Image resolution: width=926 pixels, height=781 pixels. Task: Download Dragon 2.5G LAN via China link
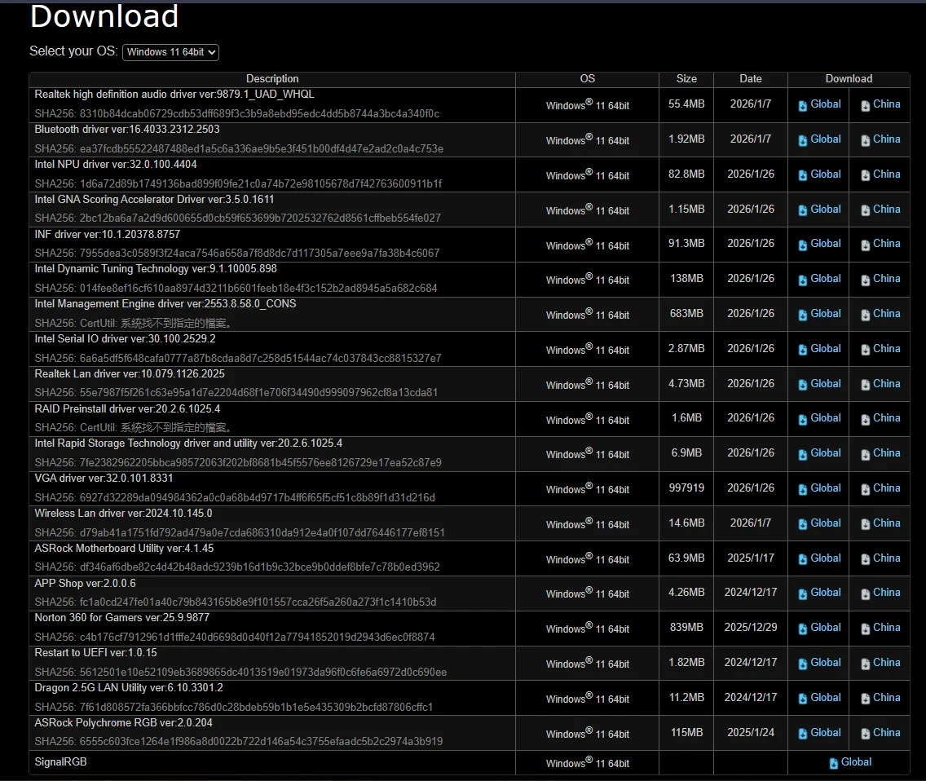886,697
